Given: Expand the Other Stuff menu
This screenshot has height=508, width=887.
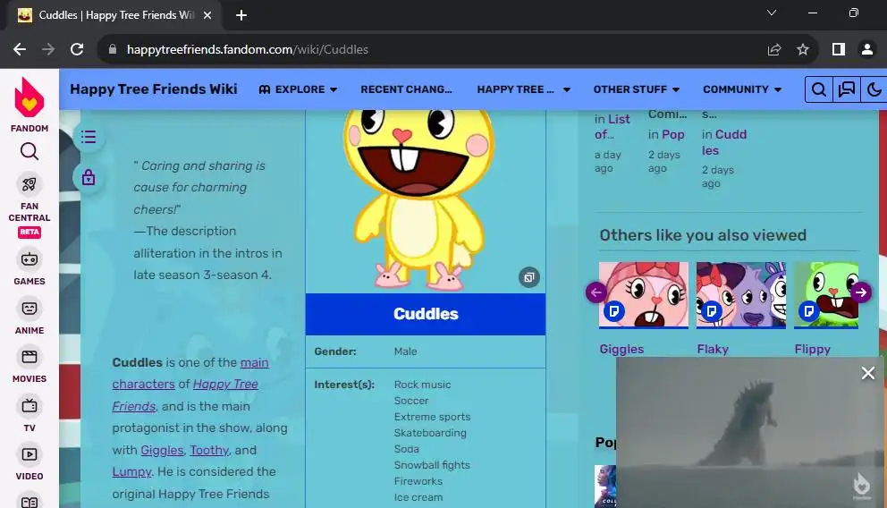Looking at the screenshot, I should pos(637,89).
